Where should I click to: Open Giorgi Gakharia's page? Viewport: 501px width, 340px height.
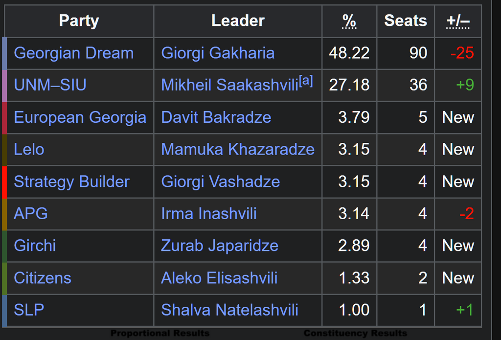point(218,53)
